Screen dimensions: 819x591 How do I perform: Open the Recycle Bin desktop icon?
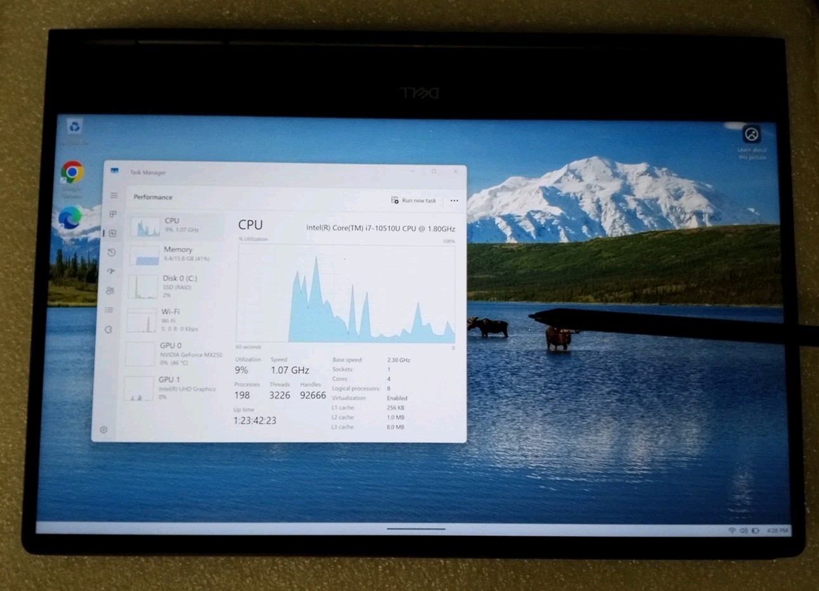75,127
